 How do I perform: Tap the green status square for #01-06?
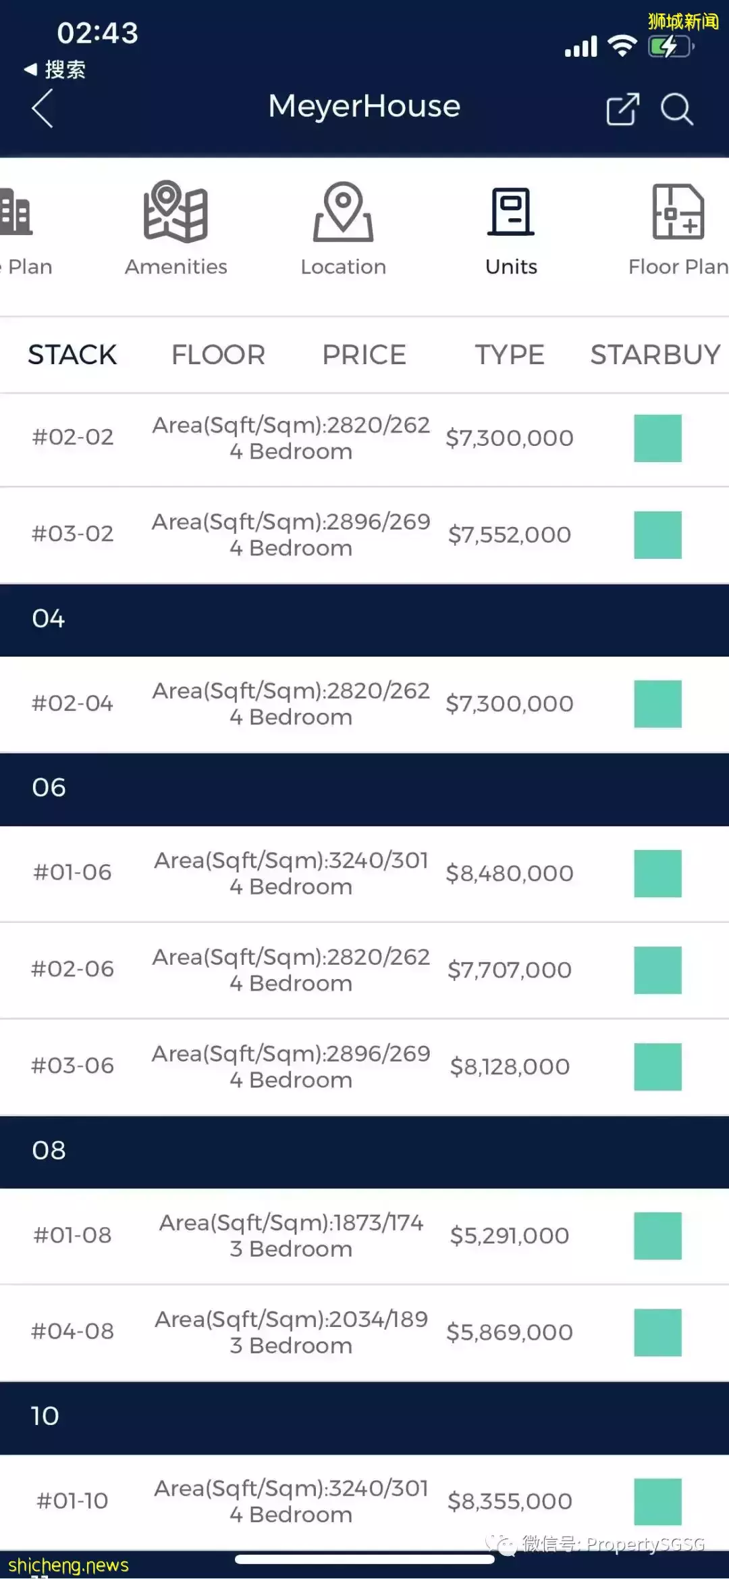tap(657, 873)
